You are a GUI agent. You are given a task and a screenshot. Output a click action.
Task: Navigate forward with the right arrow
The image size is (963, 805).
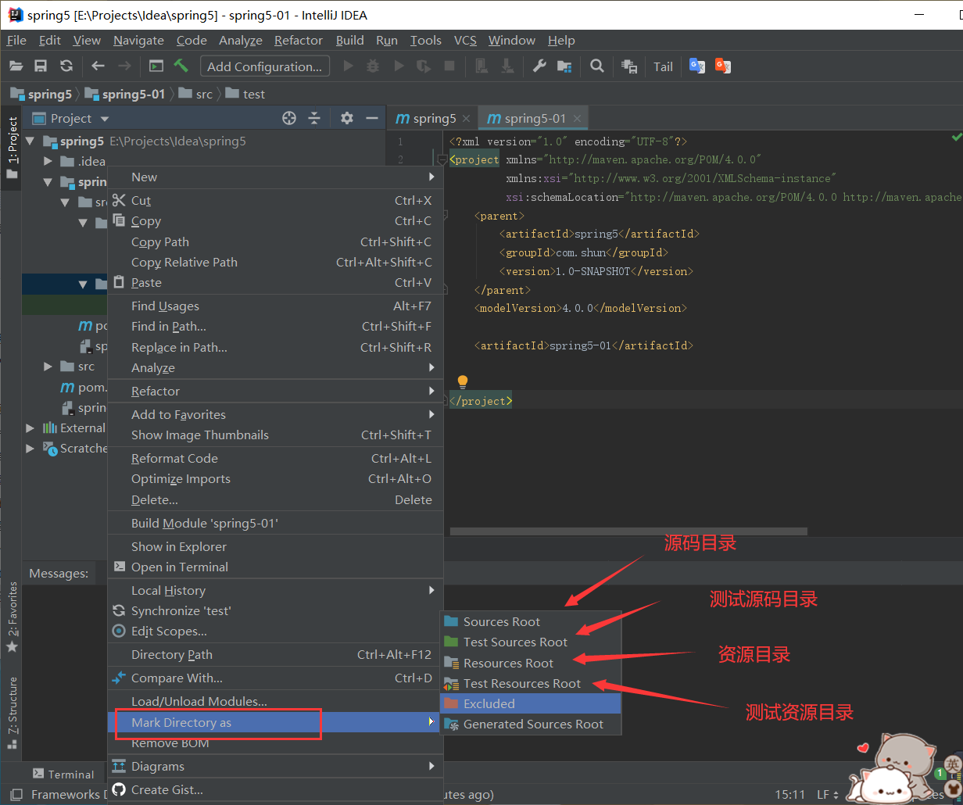[x=124, y=66]
